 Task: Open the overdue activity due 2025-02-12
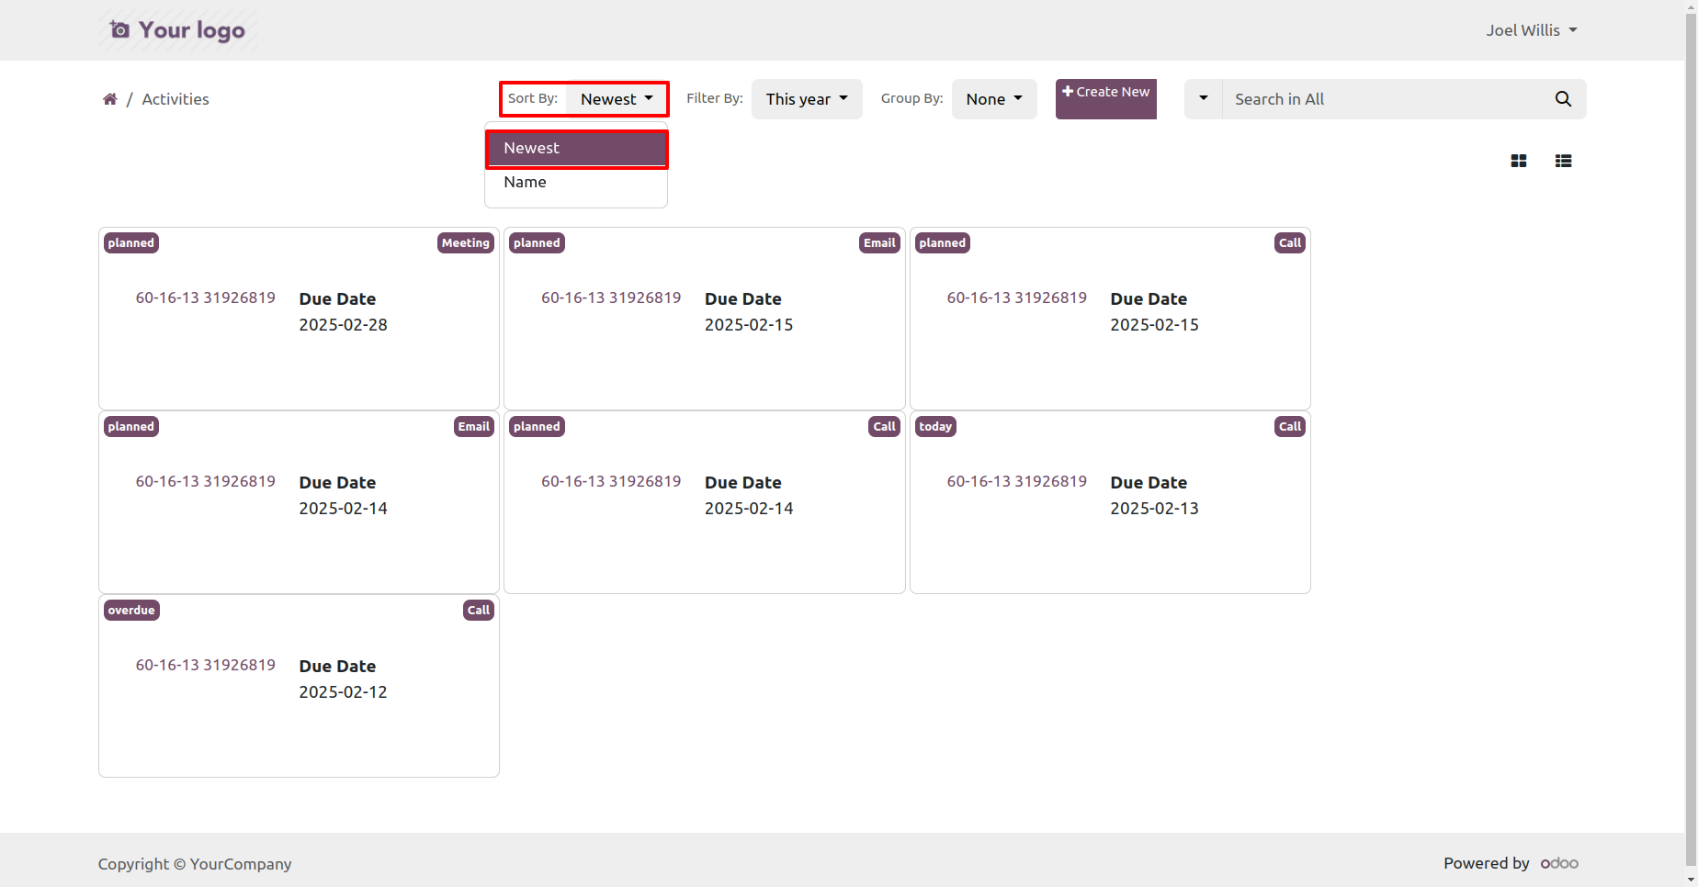pos(299,686)
